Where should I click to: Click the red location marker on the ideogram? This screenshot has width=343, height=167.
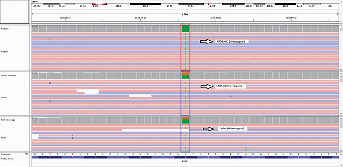[208, 4]
